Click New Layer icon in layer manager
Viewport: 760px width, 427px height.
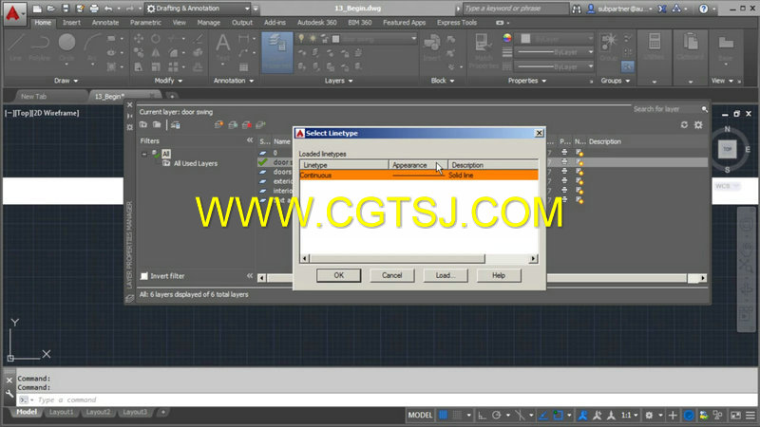pos(218,125)
